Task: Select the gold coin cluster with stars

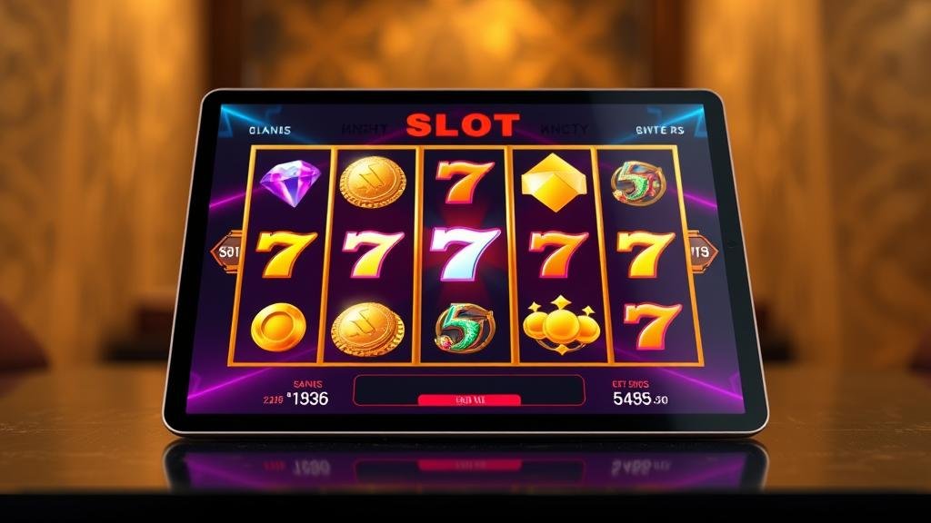Action: pos(561,326)
